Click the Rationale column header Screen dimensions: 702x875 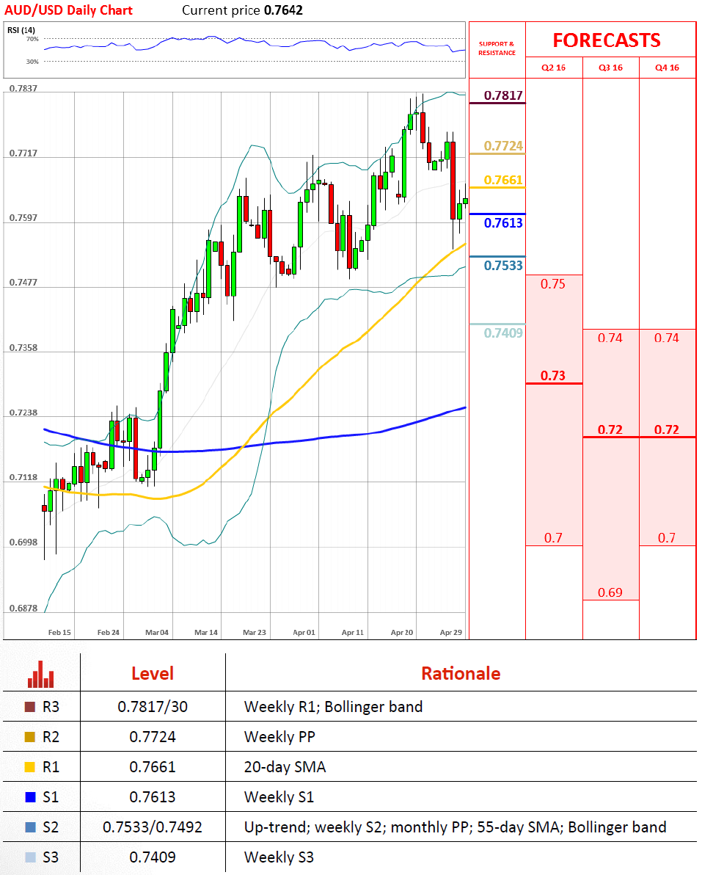[461, 674]
